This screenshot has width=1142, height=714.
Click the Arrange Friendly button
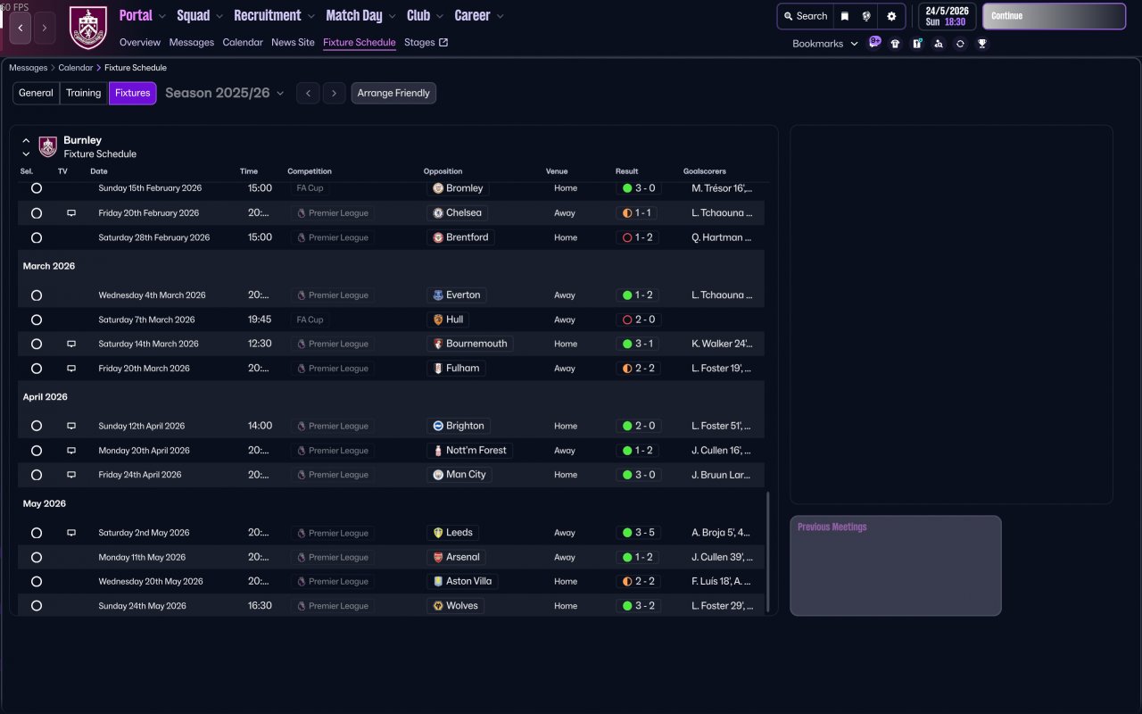[393, 93]
